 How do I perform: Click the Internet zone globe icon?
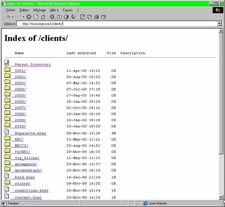[146, 203]
